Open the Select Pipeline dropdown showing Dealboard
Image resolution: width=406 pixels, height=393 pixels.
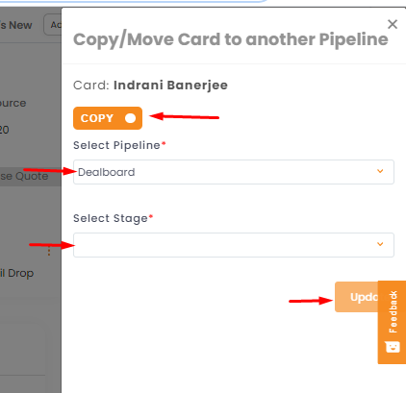coord(234,172)
